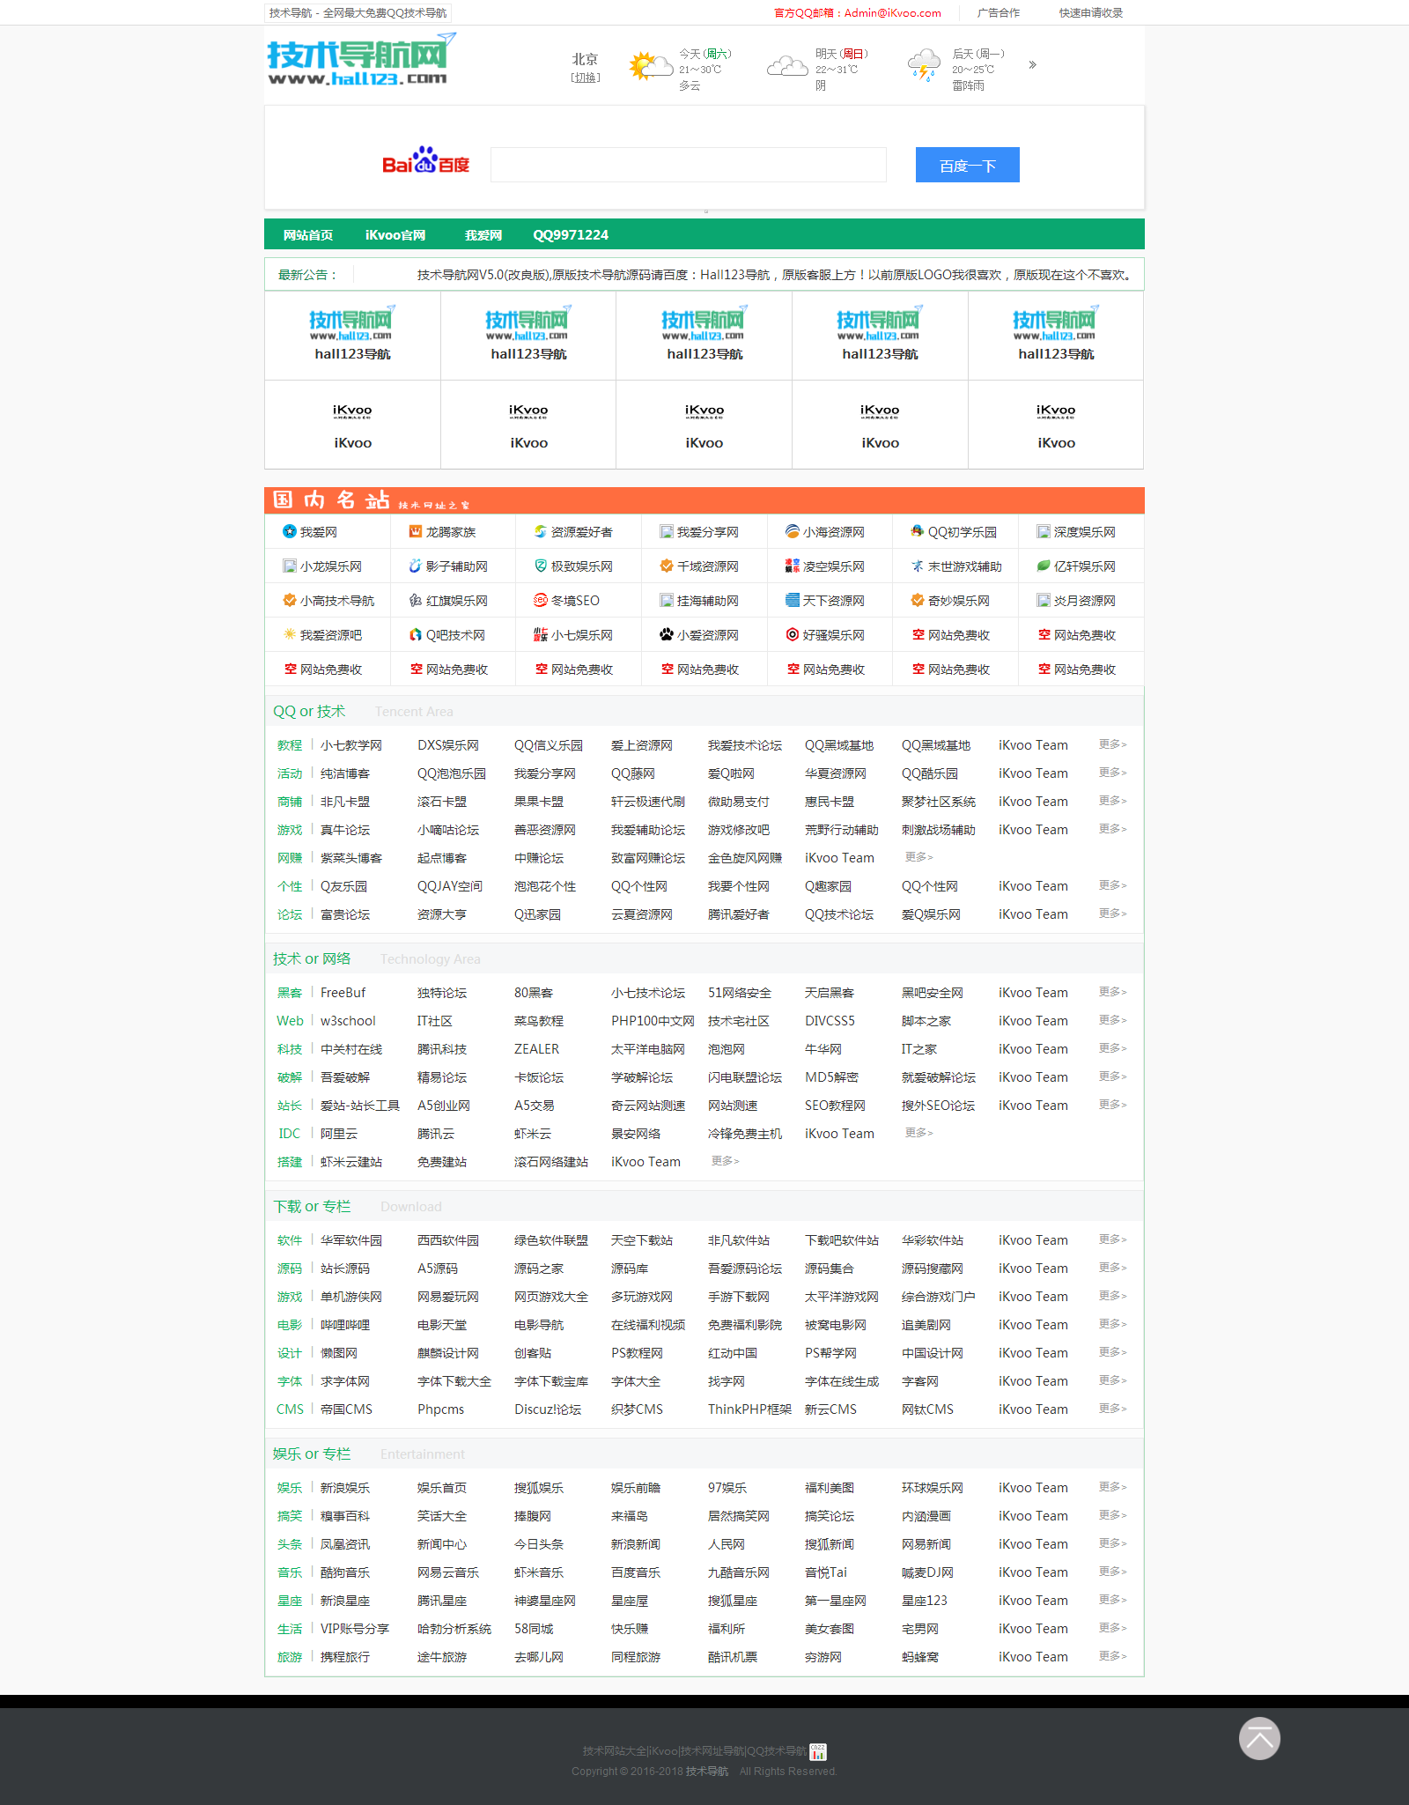
Task: Expand 更多 for the 网赚 row
Action: (918, 857)
